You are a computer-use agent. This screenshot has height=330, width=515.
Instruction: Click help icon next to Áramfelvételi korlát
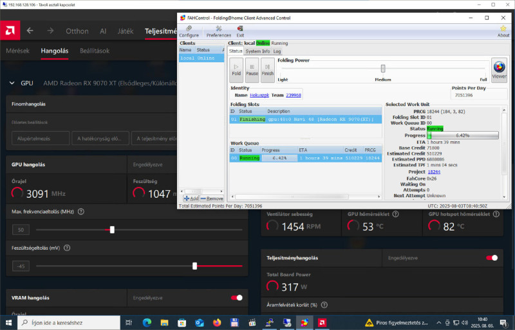[x=324, y=305]
